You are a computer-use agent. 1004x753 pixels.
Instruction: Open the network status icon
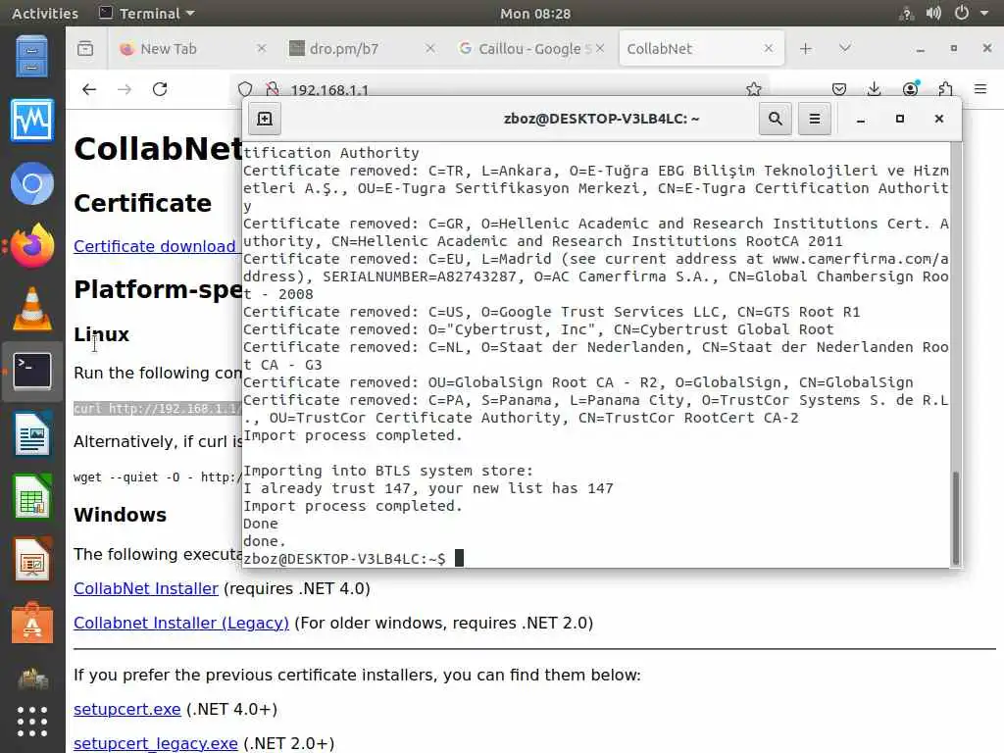[x=906, y=14]
